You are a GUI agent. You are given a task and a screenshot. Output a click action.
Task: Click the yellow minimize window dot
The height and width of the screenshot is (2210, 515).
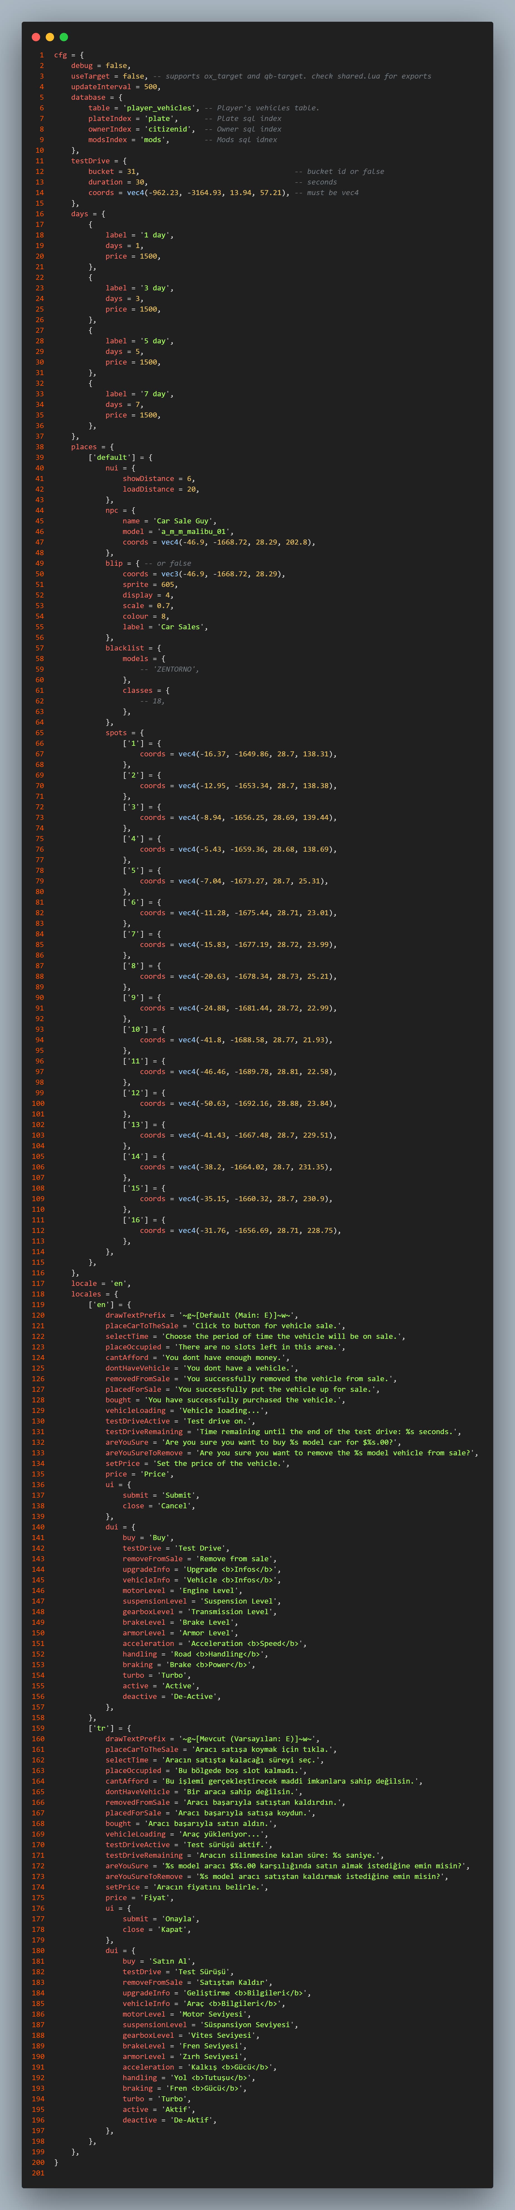tap(50, 37)
